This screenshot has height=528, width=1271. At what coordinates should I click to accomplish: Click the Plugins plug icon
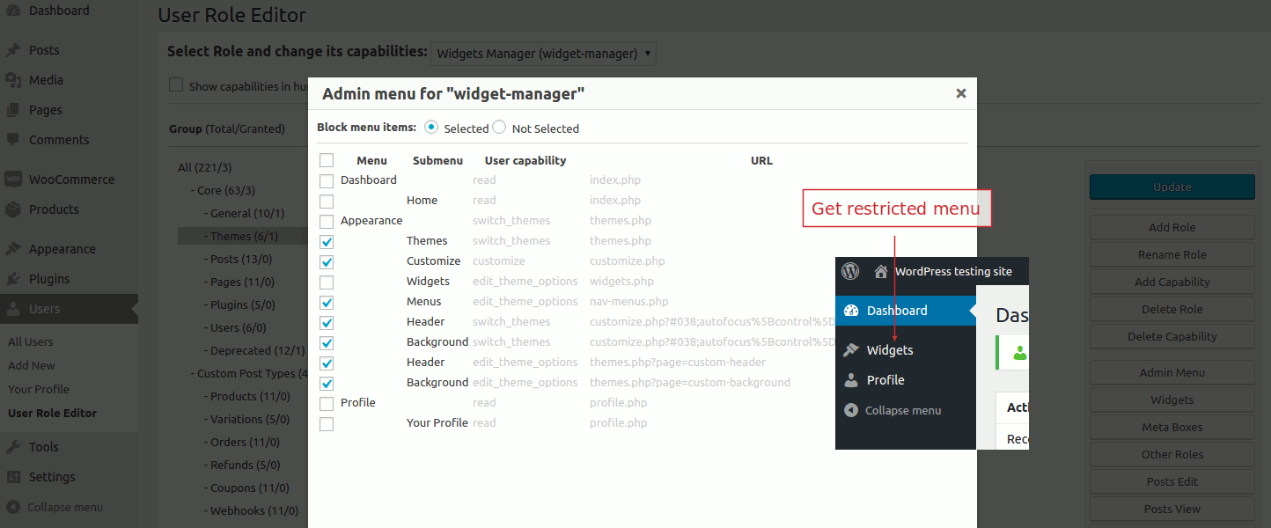click(x=13, y=279)
